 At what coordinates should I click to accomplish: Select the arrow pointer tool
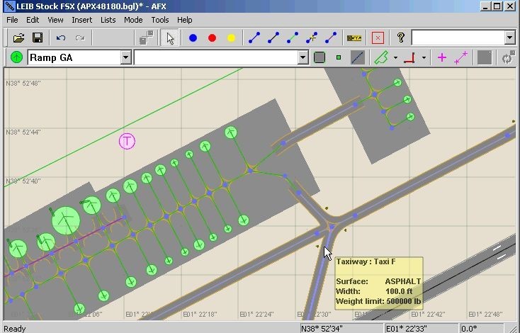[170, 38]
